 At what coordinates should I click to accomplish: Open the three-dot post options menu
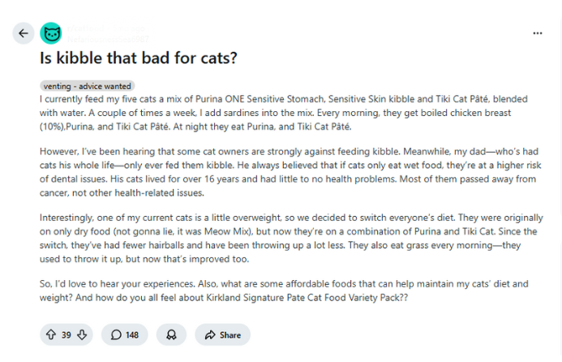(x=538, y=33)
